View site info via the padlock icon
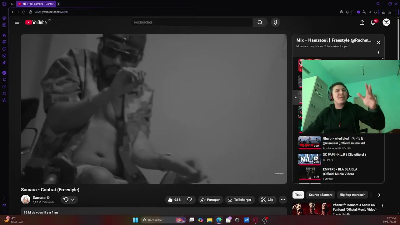 coord(31,12)
